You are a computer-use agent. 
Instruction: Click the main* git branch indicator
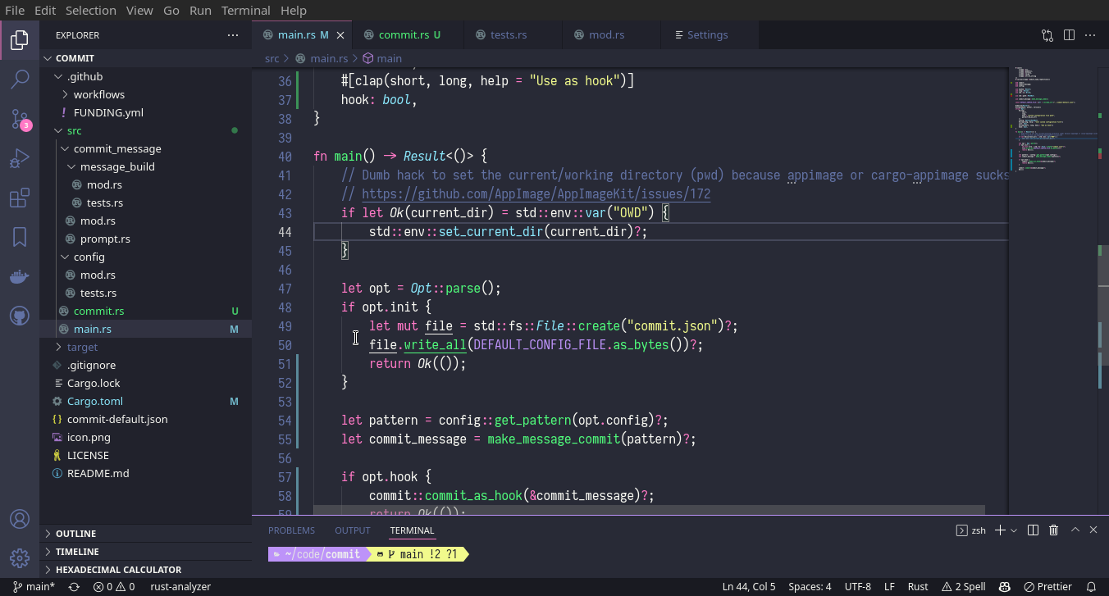[x=34, y=586]
